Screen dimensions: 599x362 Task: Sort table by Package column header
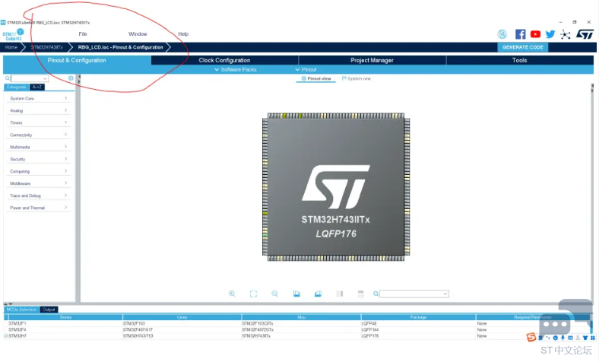coord(418,317)
